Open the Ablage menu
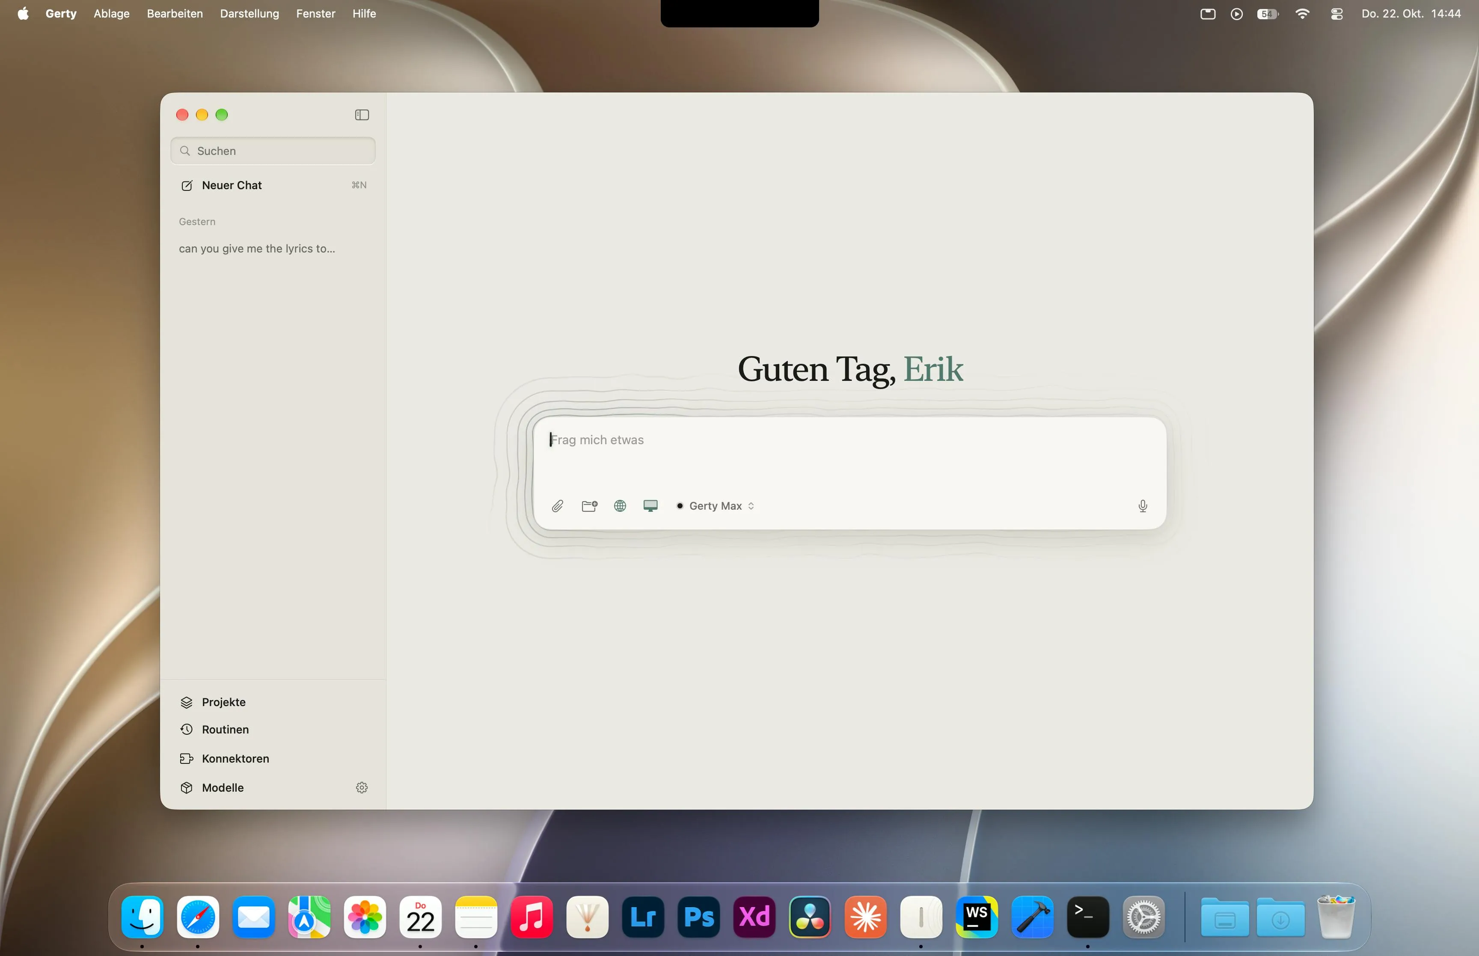The height and width of the screenshot is (956, 1479). tap(112, 14)
